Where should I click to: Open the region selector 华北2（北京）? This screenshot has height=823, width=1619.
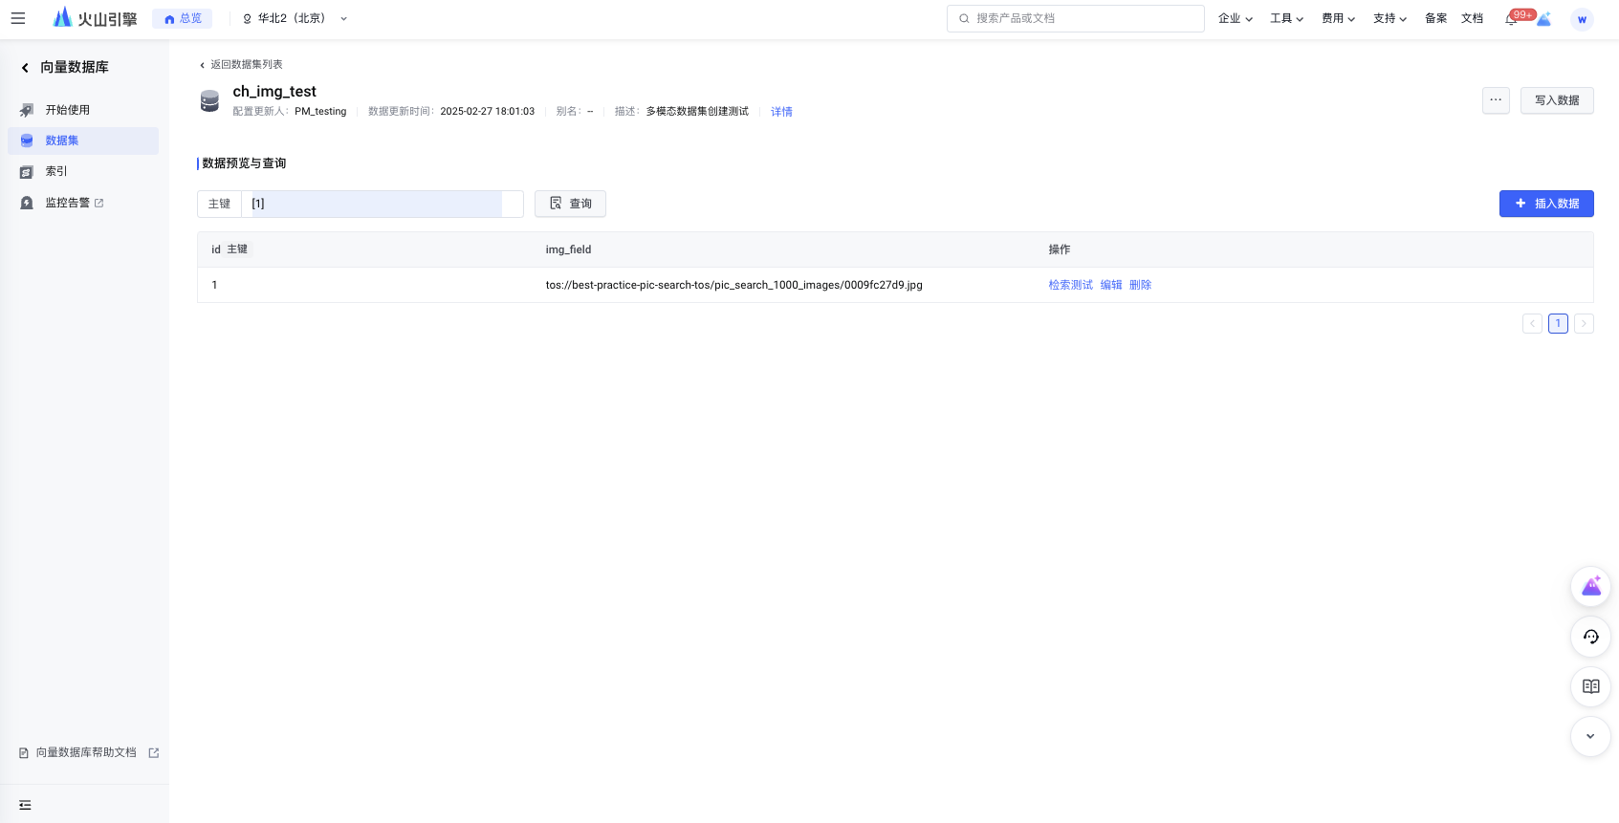coord(295,18)
